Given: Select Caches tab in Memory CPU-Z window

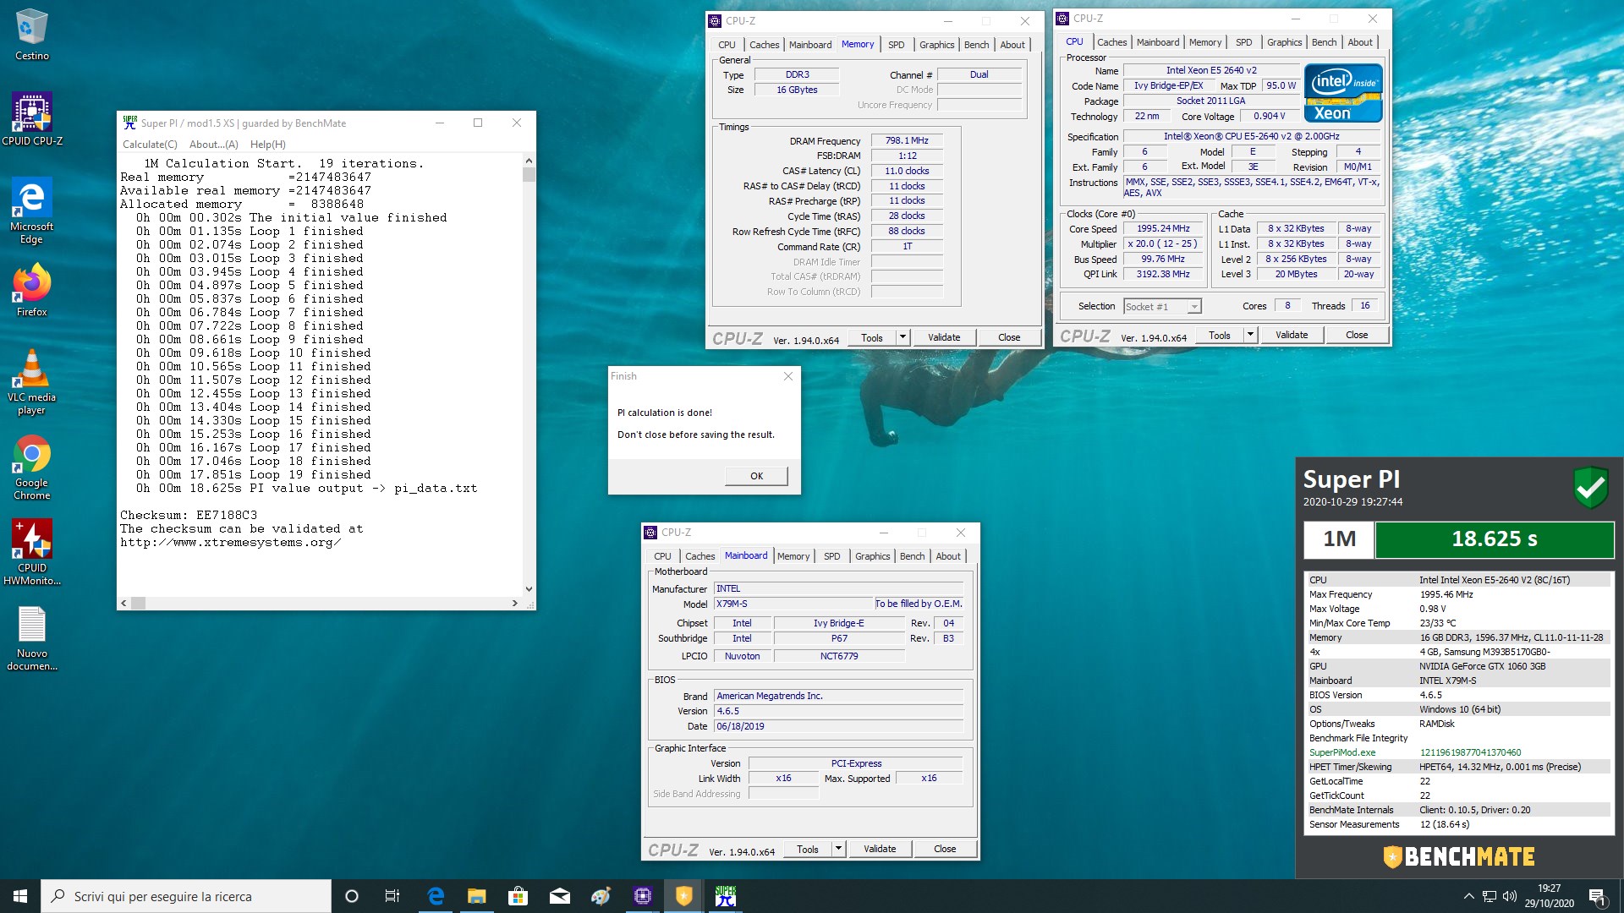Looking at the screenshot, I should (764, 45).
